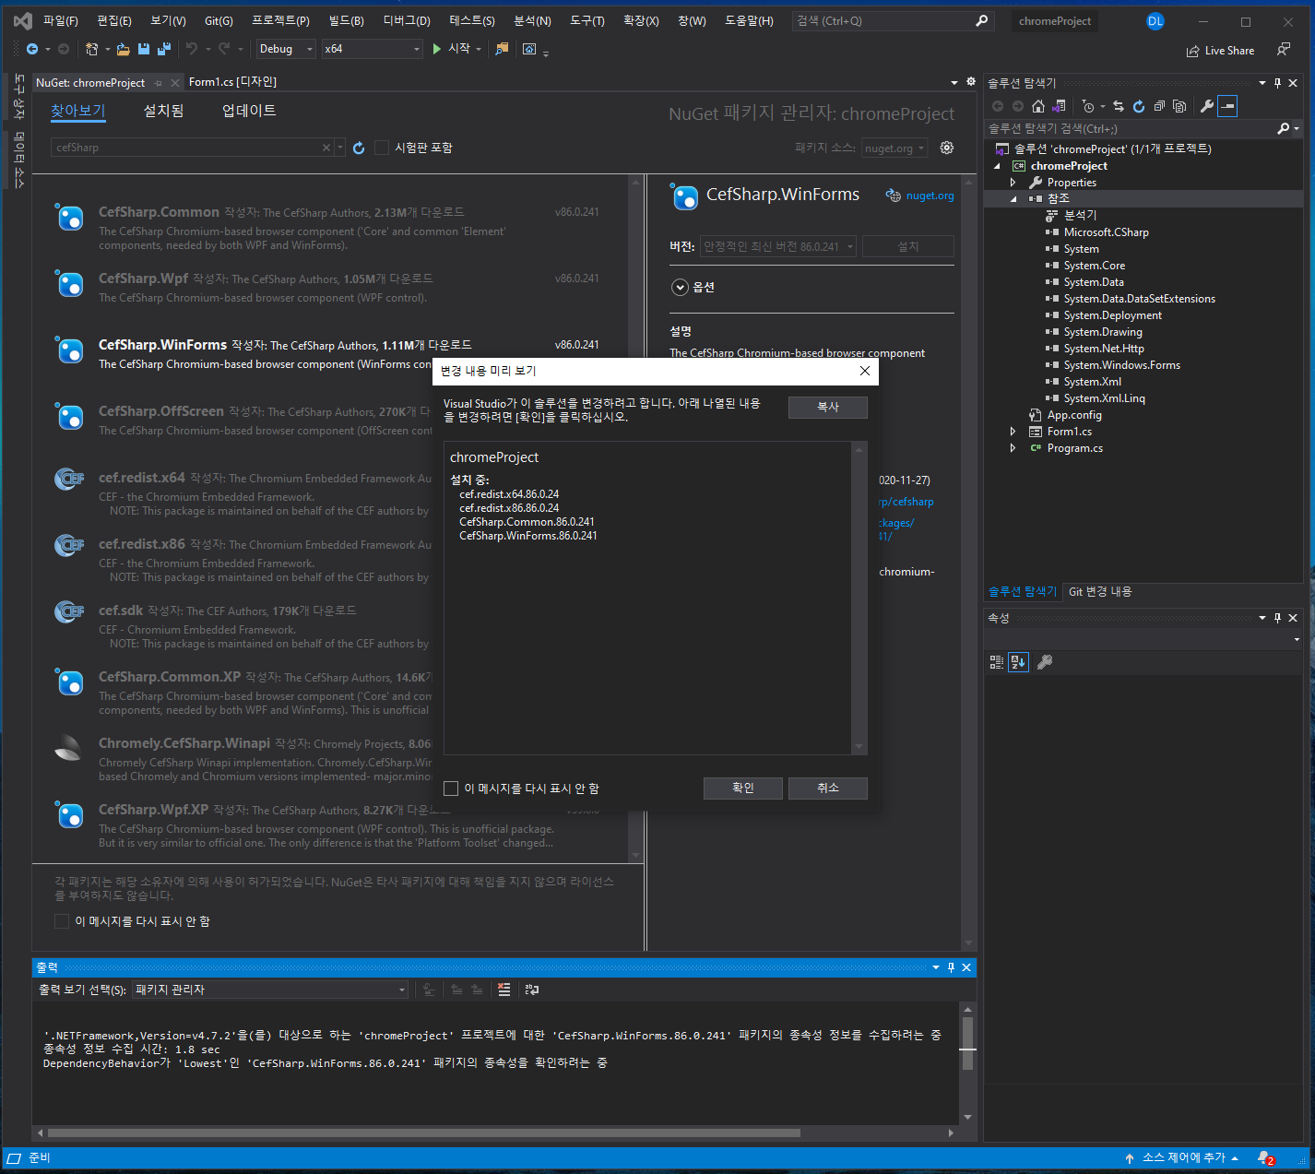This screenshot has width=1315, height=1174.
Task: Collapse the 참조 references node
Action: (1013, 199)
